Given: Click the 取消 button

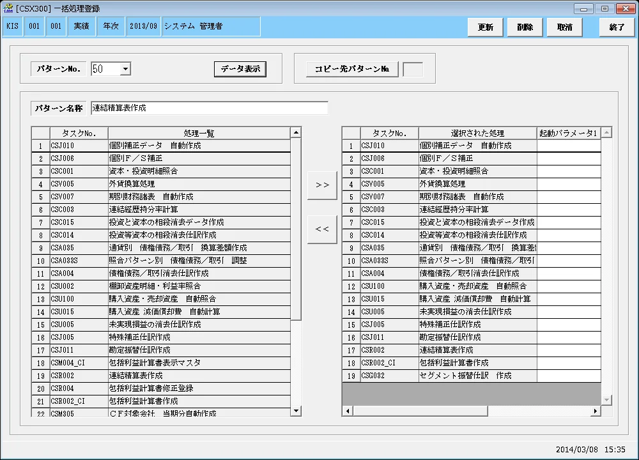Looking at the screenshot, I should (564, 27).
